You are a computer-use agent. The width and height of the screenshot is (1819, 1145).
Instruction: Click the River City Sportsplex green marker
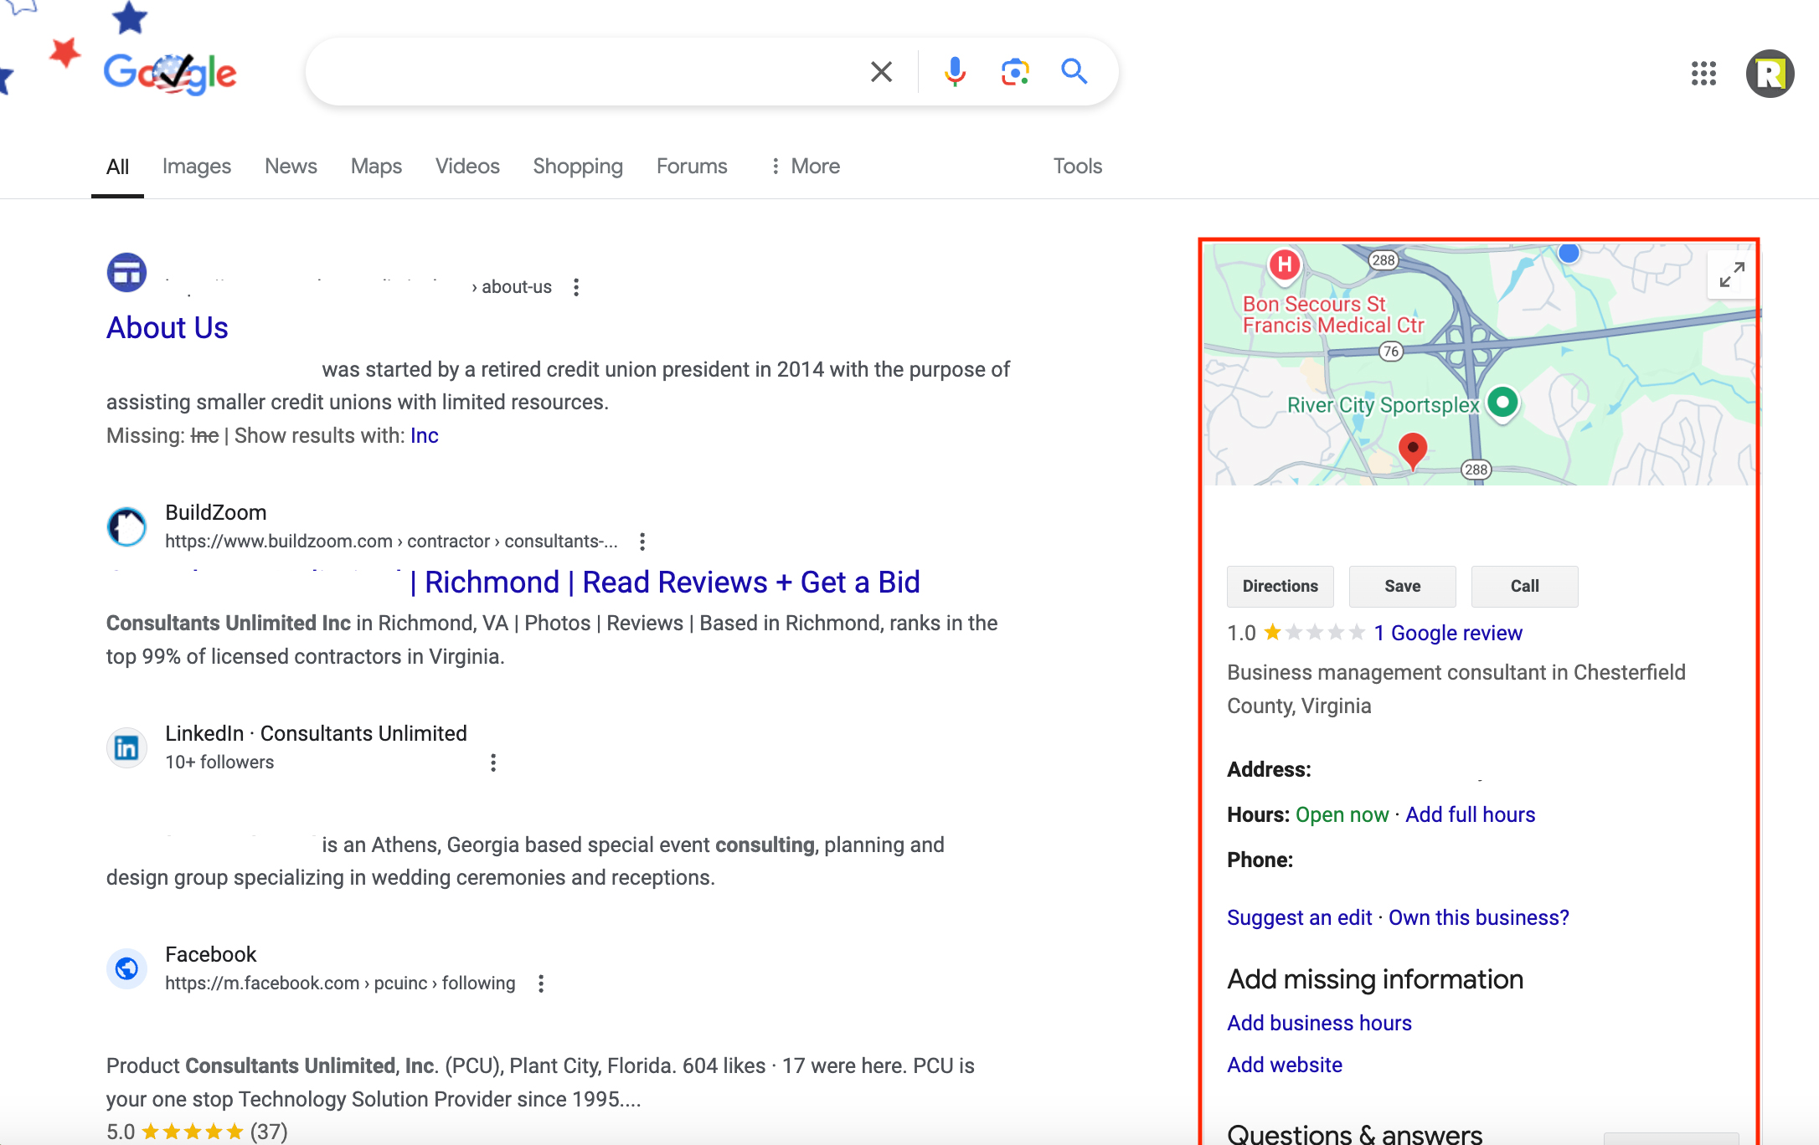[1503, 403]
